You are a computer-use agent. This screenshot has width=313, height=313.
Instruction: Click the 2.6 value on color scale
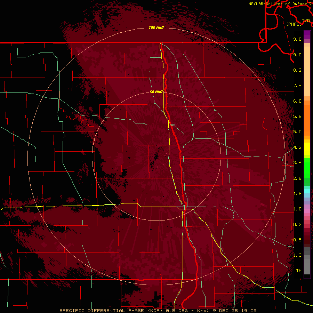[297, 178]
